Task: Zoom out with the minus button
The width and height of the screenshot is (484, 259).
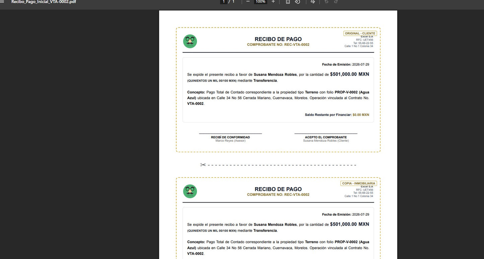Action: pos(248,2)
